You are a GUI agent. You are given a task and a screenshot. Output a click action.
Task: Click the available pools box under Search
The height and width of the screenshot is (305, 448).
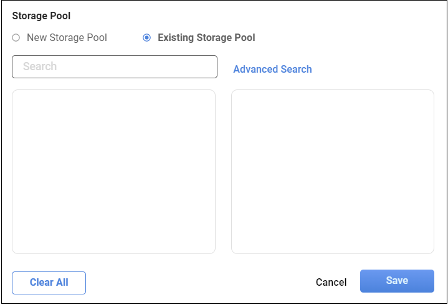(x=113, y=171)
